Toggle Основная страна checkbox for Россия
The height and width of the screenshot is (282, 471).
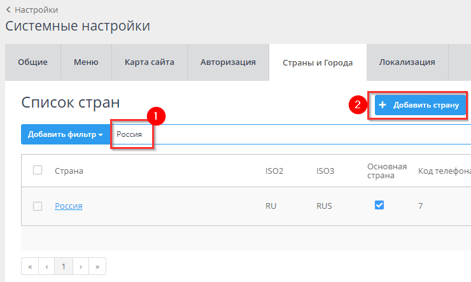[x=379, y=205]
